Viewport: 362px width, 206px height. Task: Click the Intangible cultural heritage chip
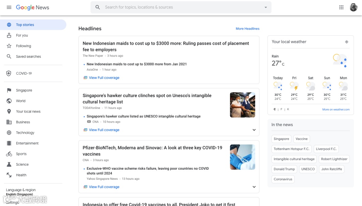click(x=294, y=159)
